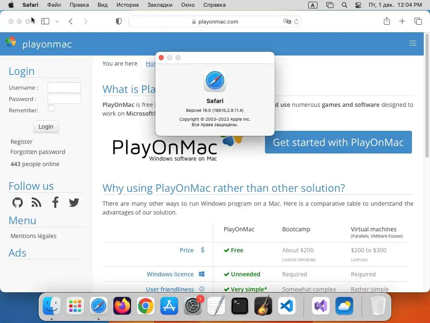
Task: Click the Login heading in sidebar
Action: coord(21,71)
